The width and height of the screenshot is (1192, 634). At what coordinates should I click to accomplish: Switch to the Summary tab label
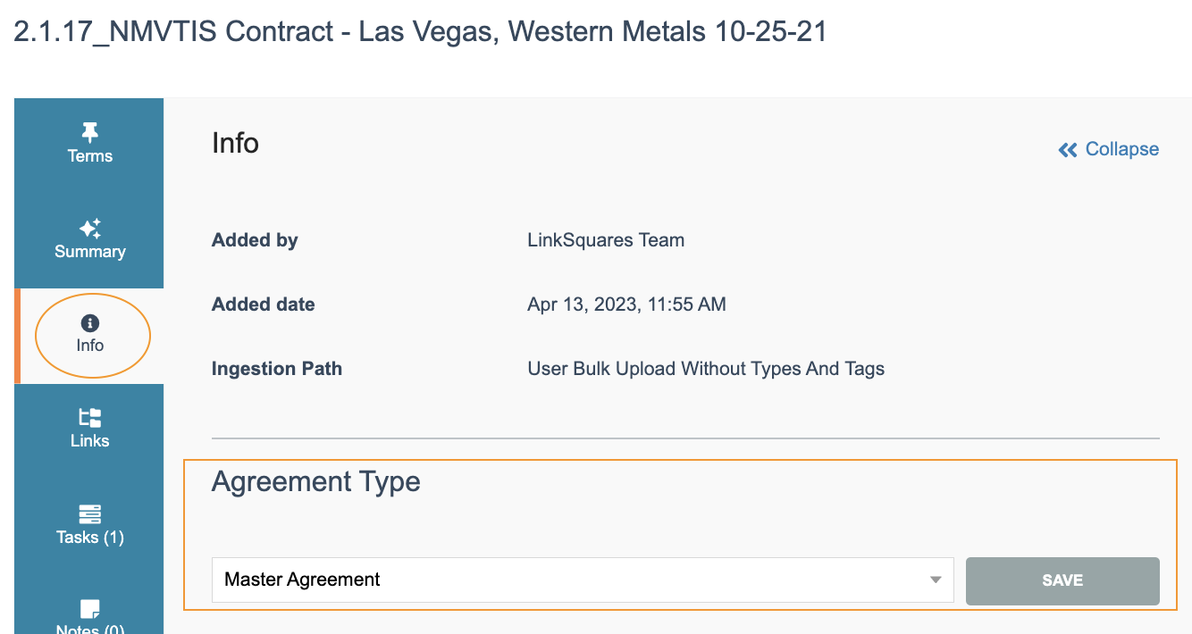[89, 252]
